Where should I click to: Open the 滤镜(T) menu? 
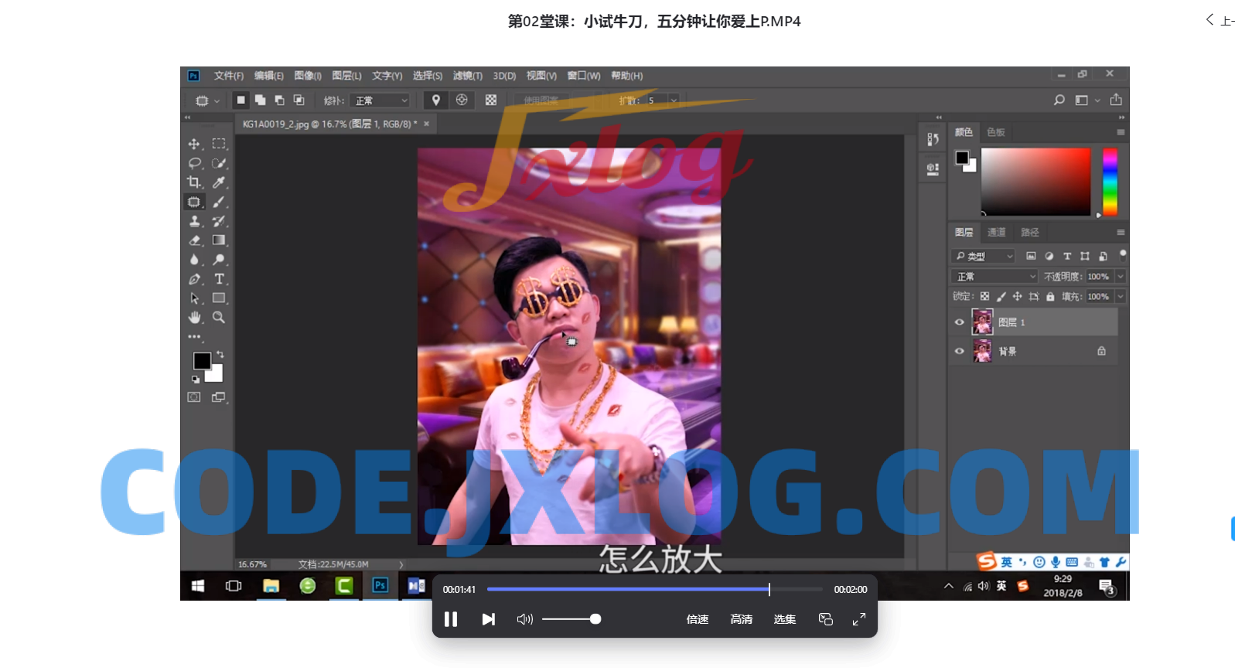click(467, 76)
